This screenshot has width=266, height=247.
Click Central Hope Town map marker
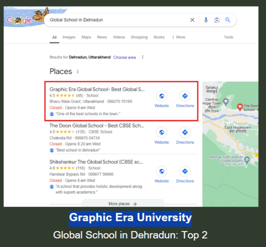coord(225,102)
